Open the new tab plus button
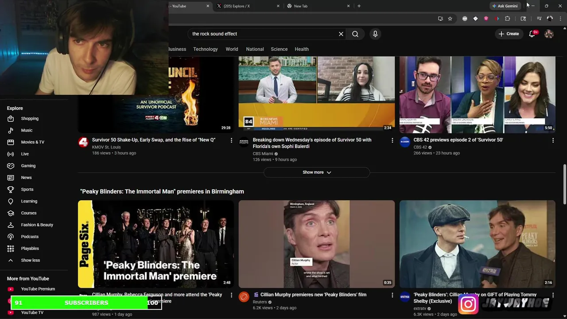This screenshot has height=319, width=567. pos(359,6)
